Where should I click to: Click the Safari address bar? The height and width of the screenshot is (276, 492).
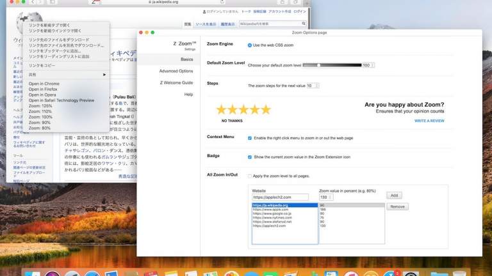(163, 2)
